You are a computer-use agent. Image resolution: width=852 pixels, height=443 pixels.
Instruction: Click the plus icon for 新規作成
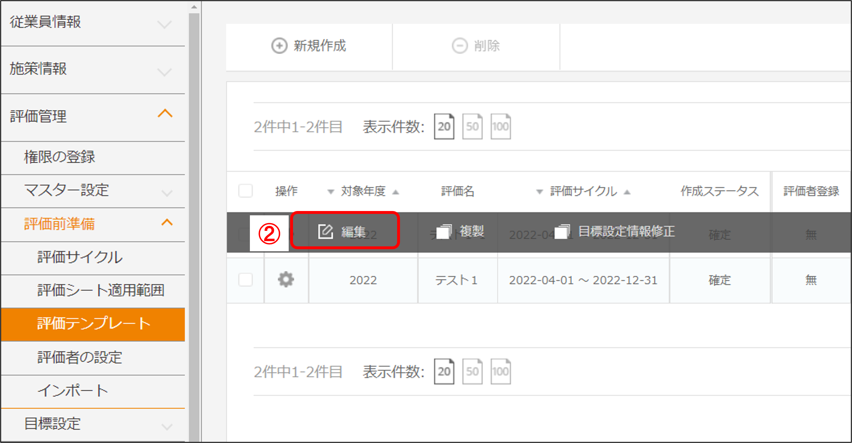point(279,46)
